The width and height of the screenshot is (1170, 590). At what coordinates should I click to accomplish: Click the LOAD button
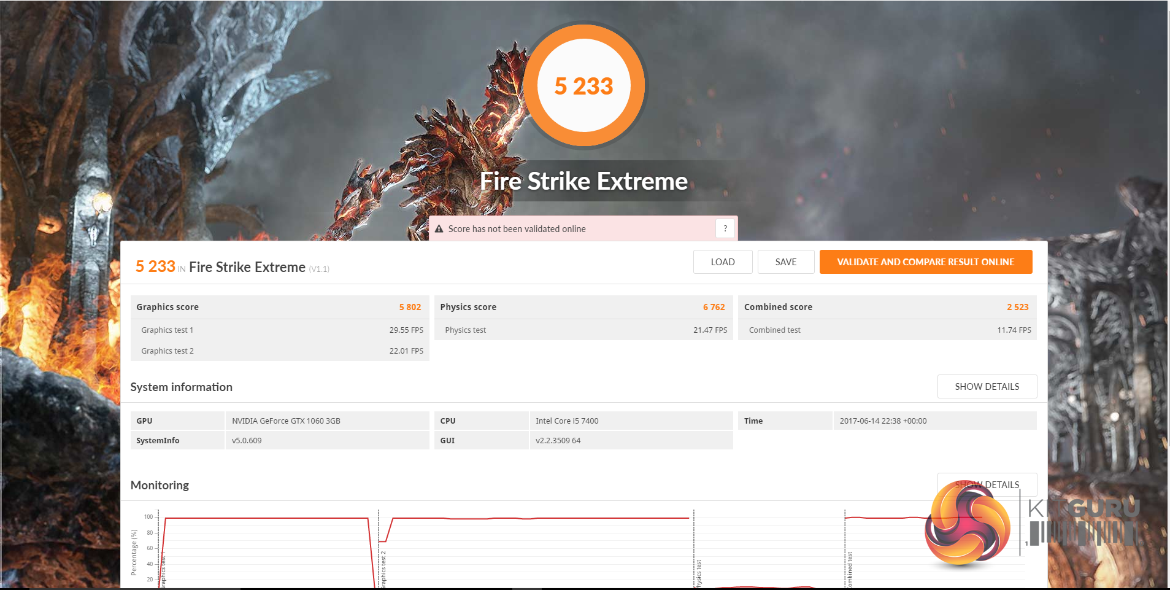click(723, 262)
